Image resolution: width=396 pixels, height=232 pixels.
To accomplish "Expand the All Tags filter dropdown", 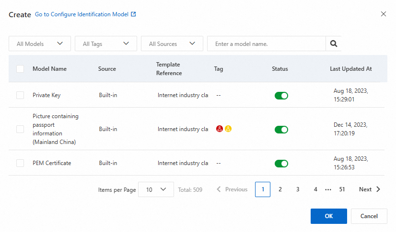I will point(106,44).
